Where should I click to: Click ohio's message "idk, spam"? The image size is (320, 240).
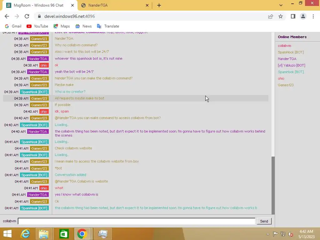pyautogui.click(x=62, y=112)
